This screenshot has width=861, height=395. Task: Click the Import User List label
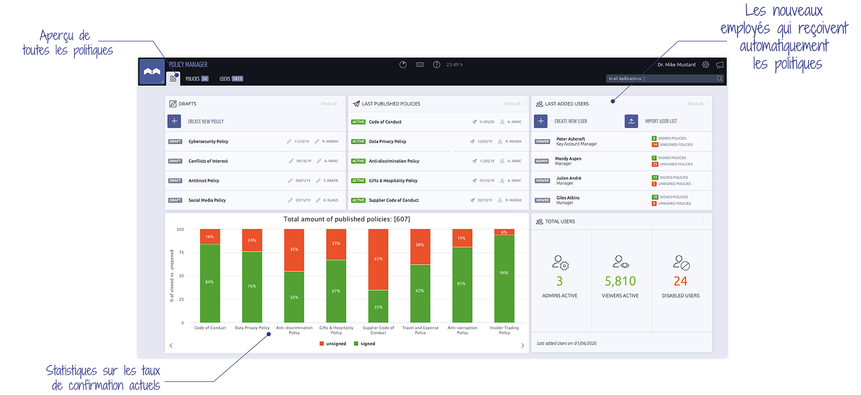coord(661,121)
